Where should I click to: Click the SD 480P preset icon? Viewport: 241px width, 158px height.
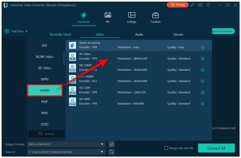72,102
